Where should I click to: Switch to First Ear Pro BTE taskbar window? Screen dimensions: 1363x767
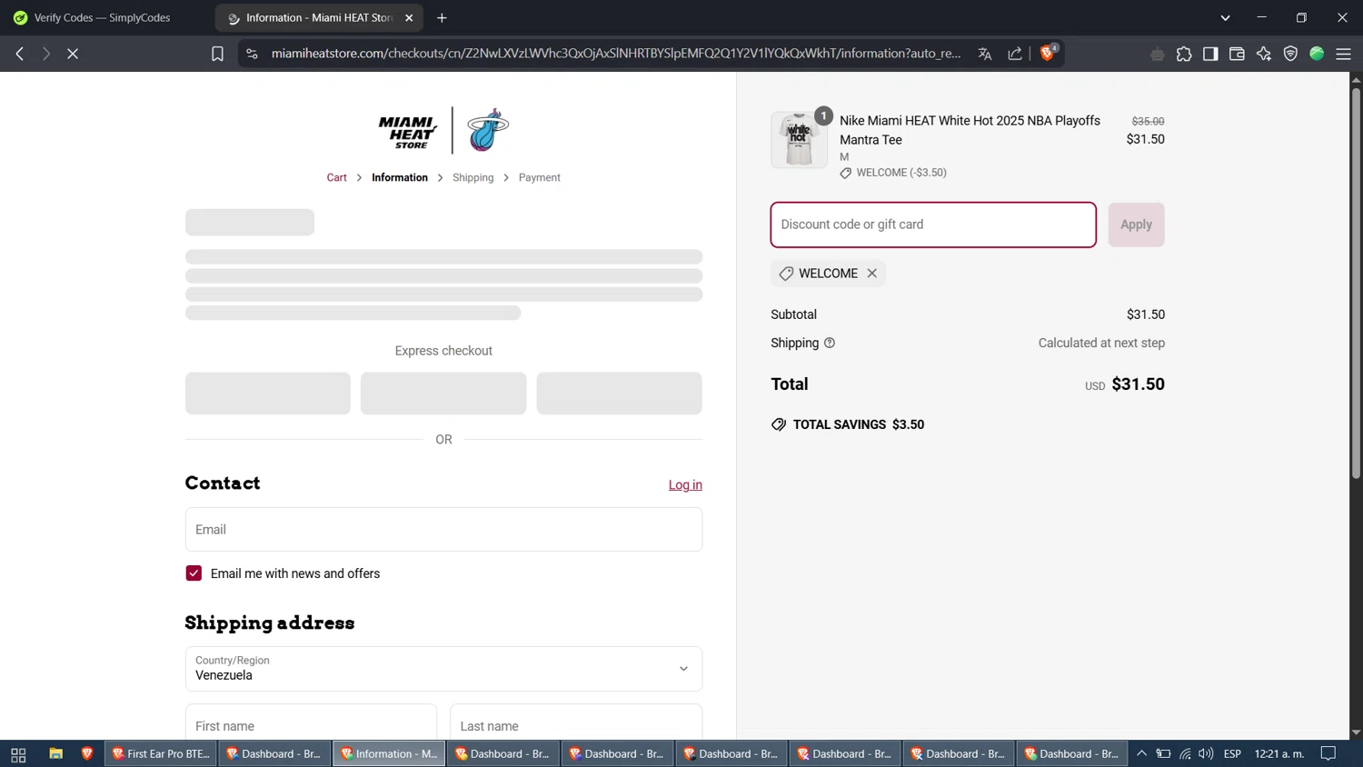coord(161,753)
